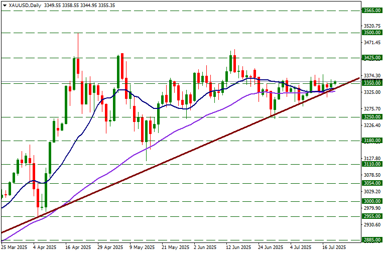Click the 3127.80 price scale value
The height and width of the screenshot is (253, 384).
pos(372,159)
